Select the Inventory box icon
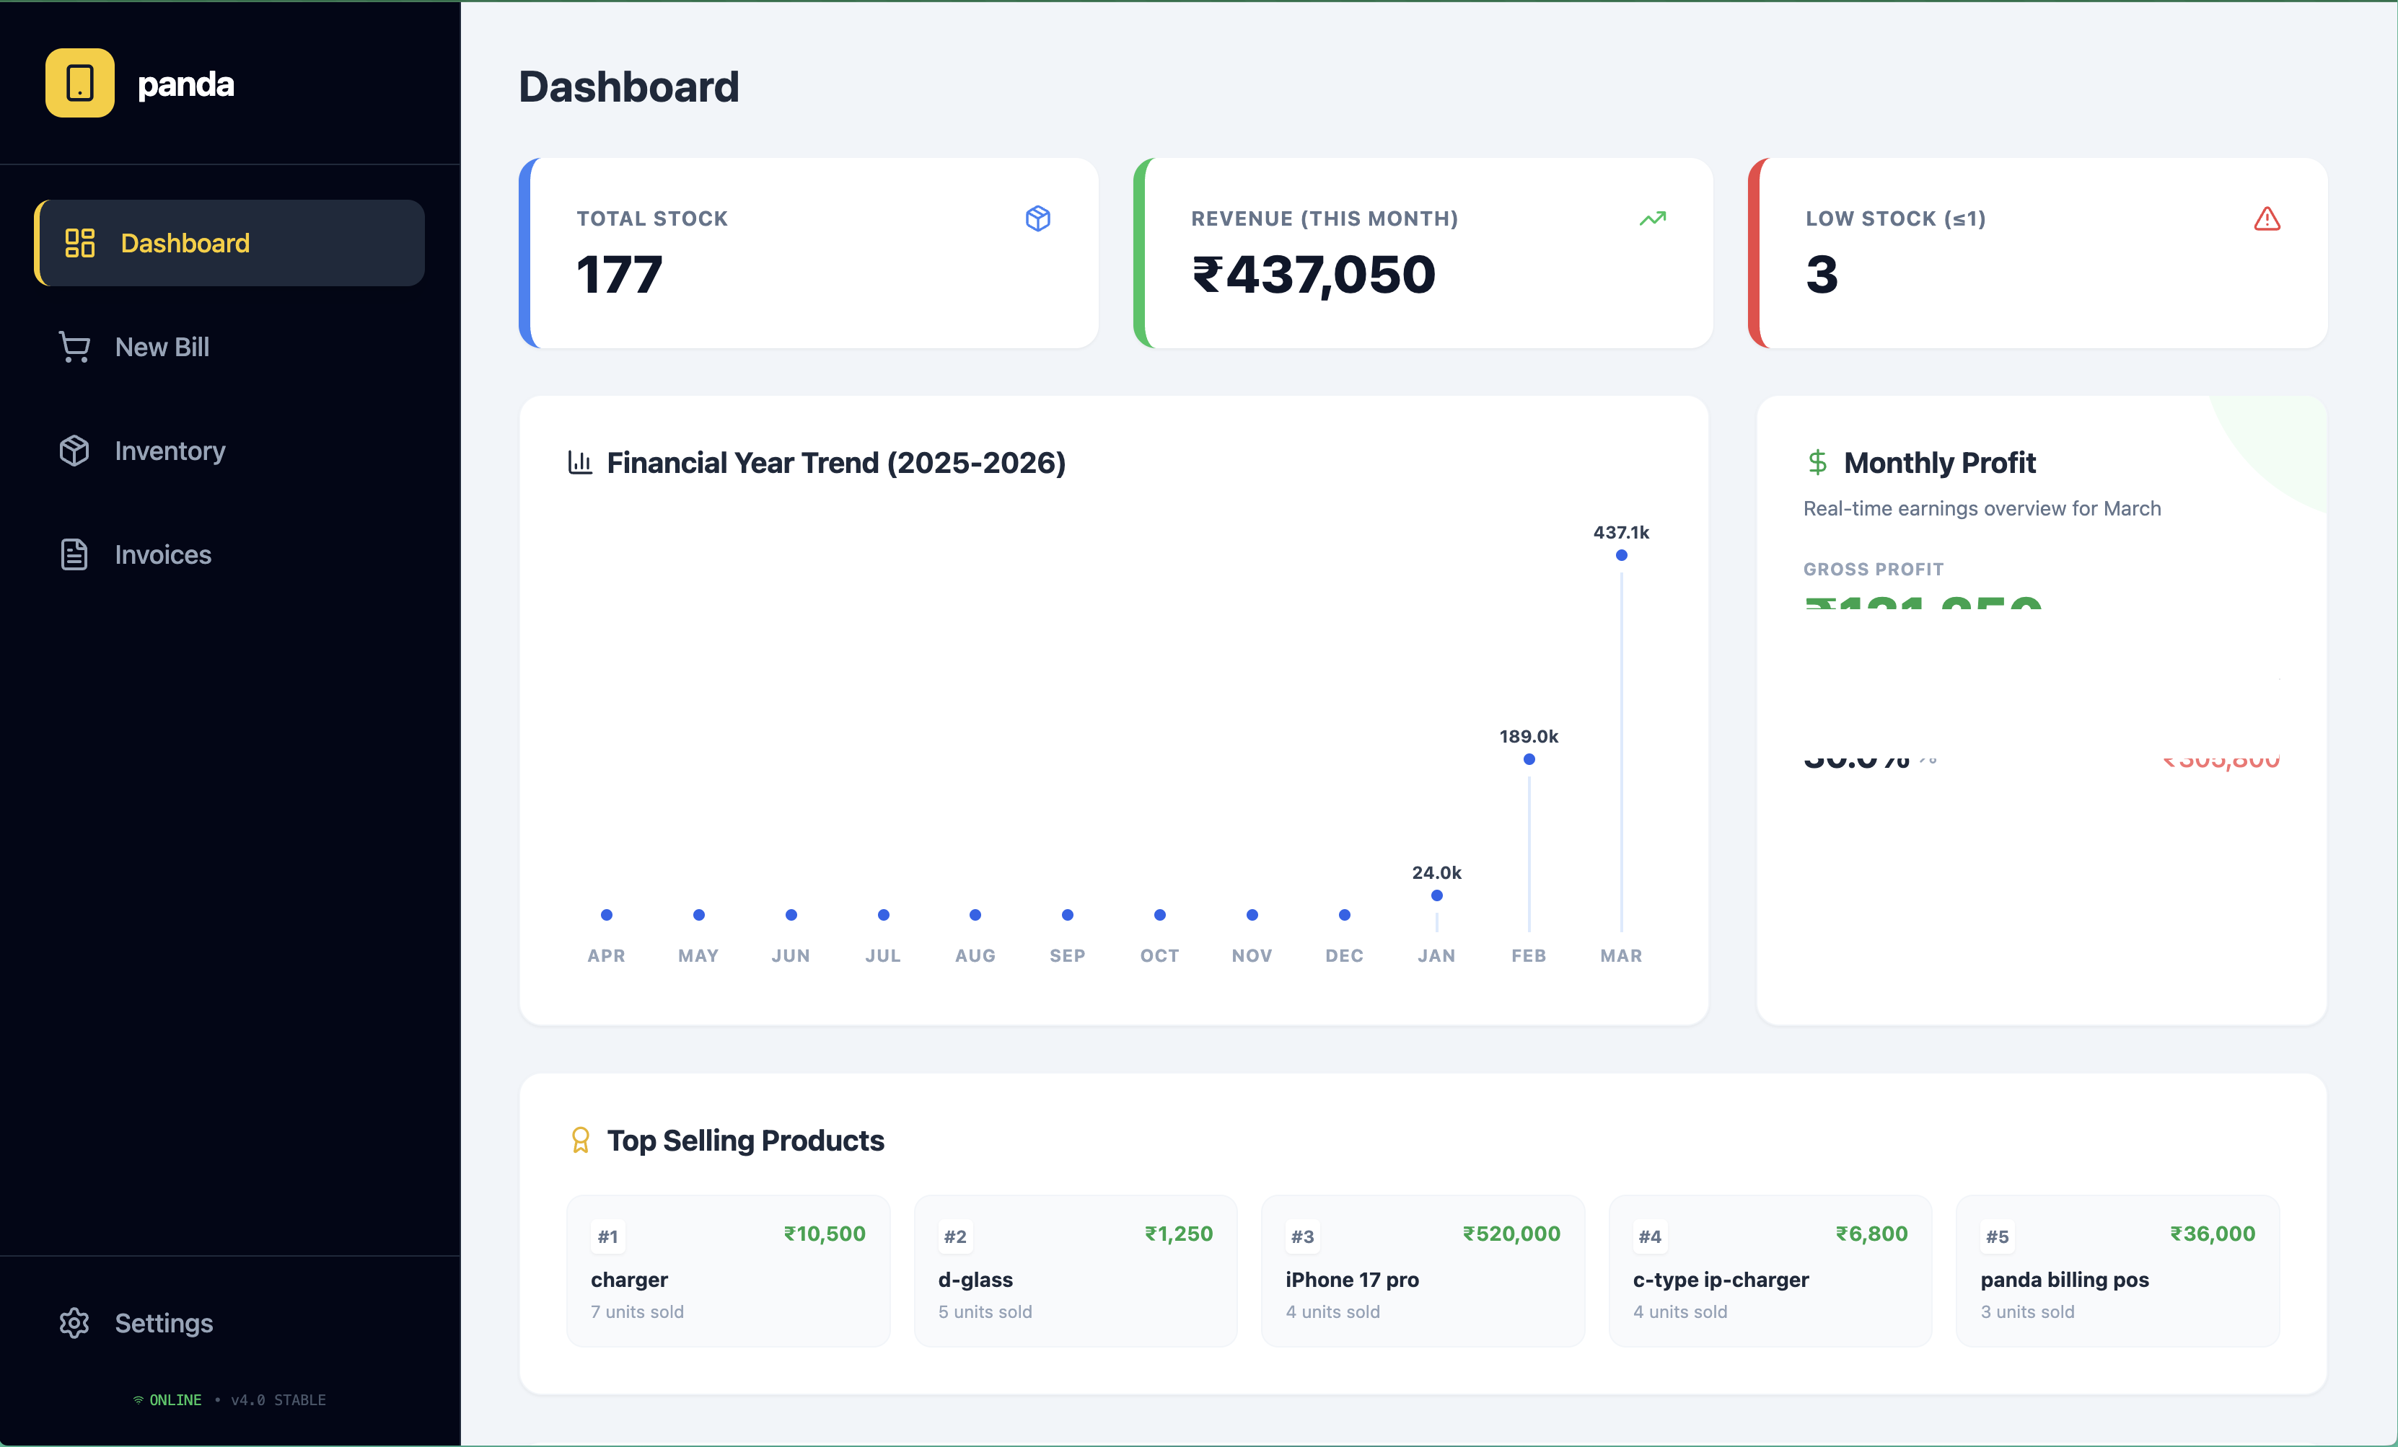 (x=74, y=450)
